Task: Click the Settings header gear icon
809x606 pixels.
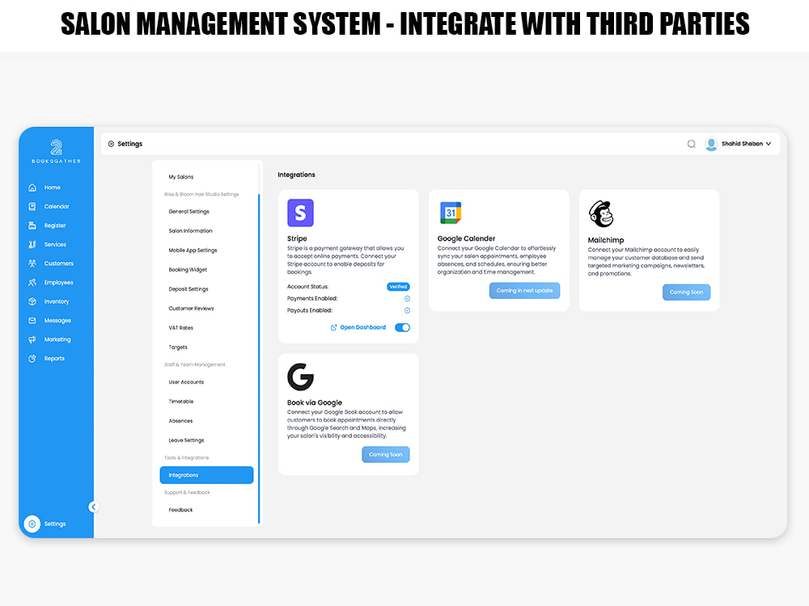Action: pos(111,144)
